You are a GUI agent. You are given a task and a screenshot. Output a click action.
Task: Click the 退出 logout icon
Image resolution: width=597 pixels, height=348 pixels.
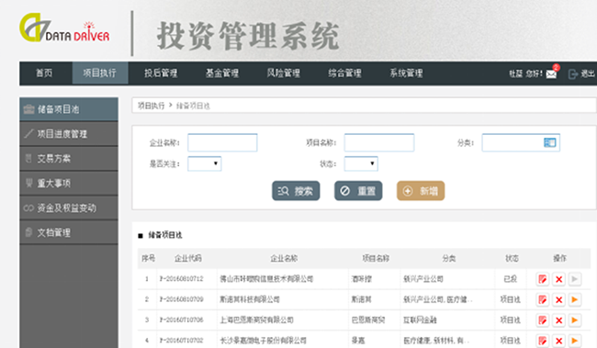click(x=572, y=73)
